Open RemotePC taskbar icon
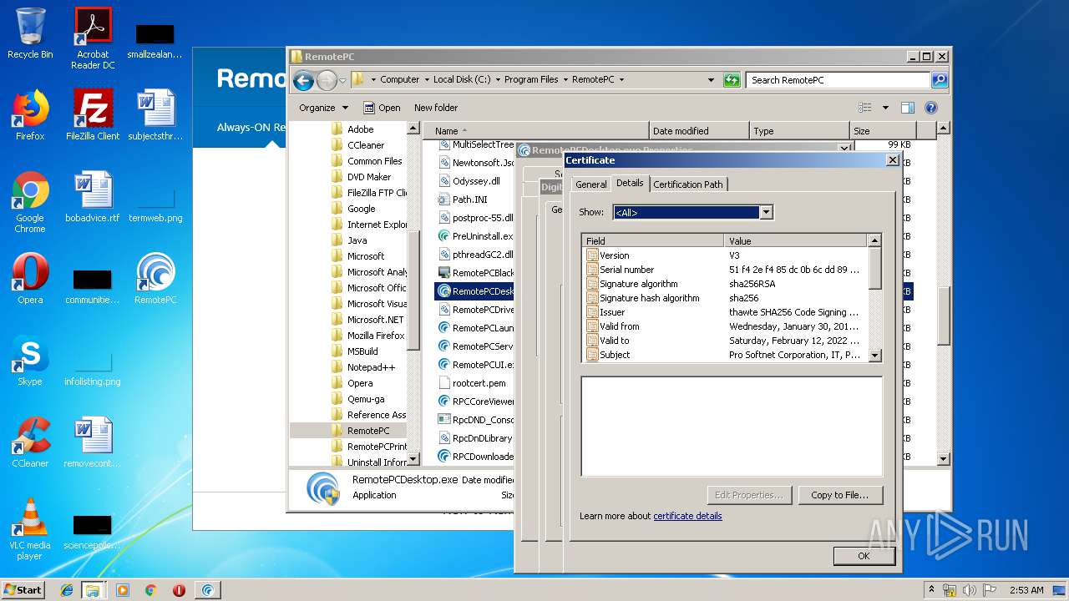The width and height of the screenshot is (1069, 601). point(208,590)
